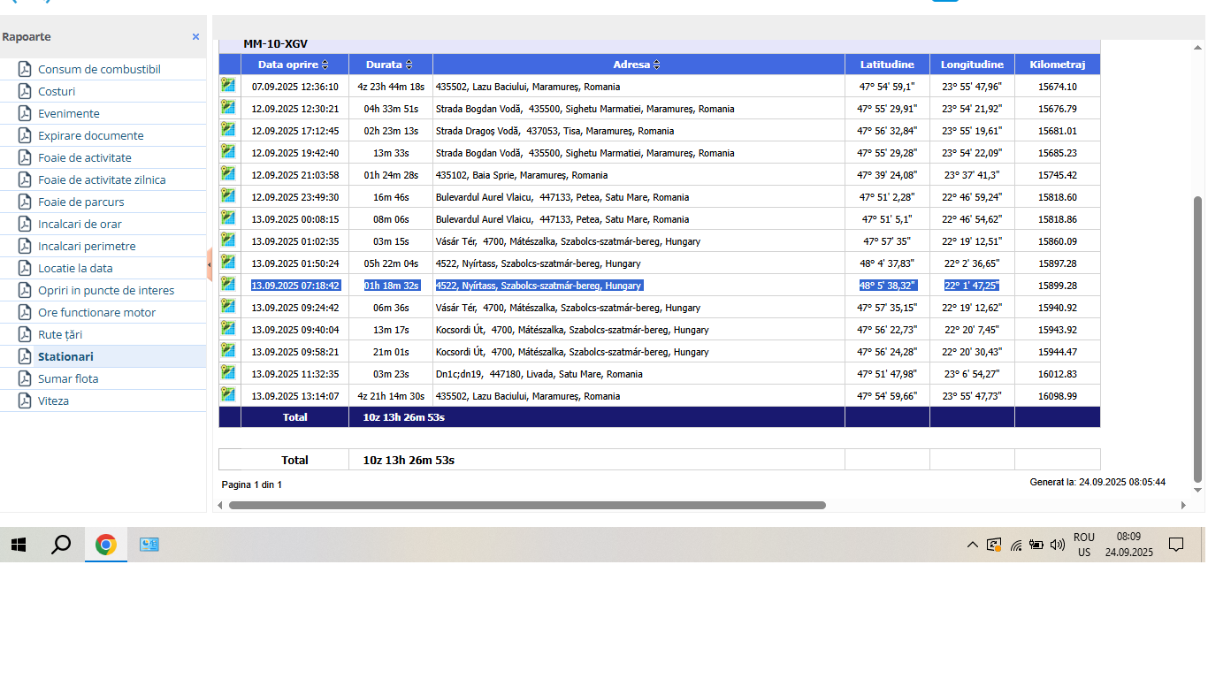Viewport: 1208px width, 679px height.
Task: Sort table by Data oprire column
Action: [x=325, y=65]
